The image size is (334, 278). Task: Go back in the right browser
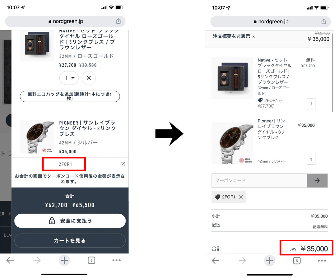pos(215,260)
